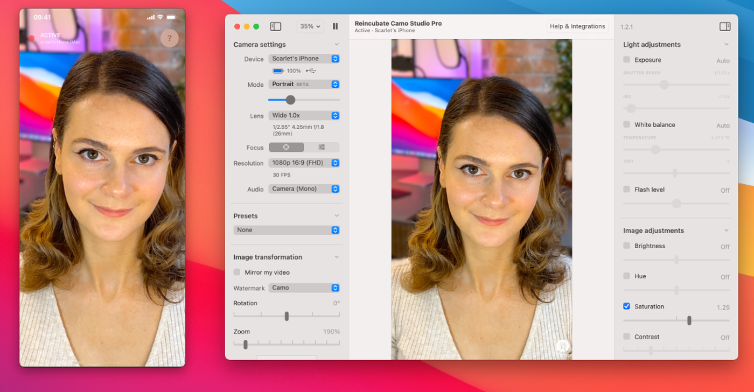Toggle the right sidebar panel icon

click(x=724, y=26)
